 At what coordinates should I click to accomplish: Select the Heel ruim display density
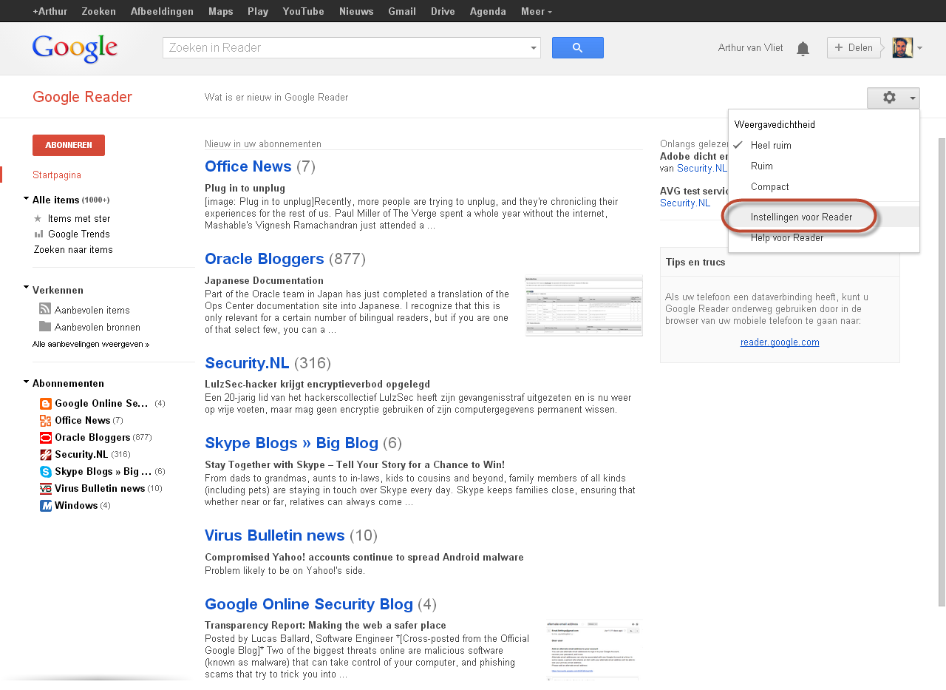771,146
